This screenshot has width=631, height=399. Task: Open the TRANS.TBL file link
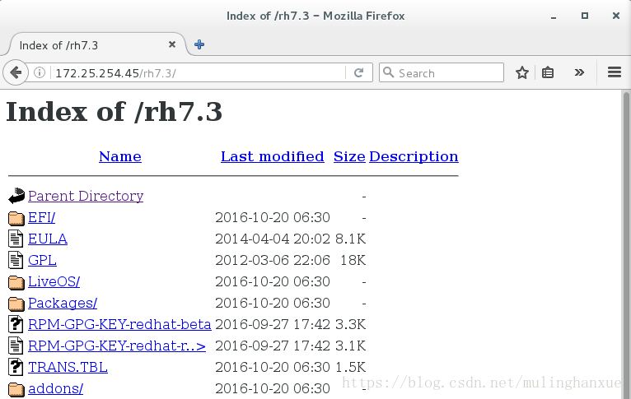click(68, 367)
